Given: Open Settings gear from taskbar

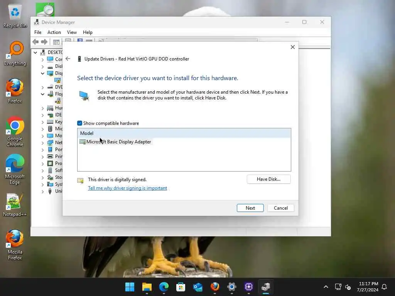Looking at the screenshot, I should click(231, 287).
